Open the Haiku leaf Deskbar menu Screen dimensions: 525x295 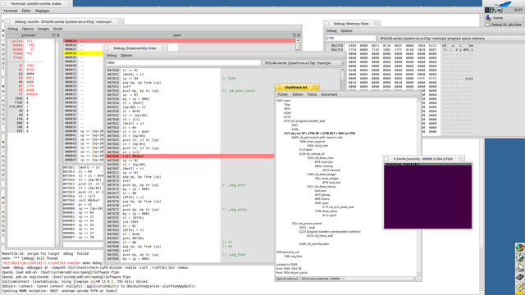(503, 3)
